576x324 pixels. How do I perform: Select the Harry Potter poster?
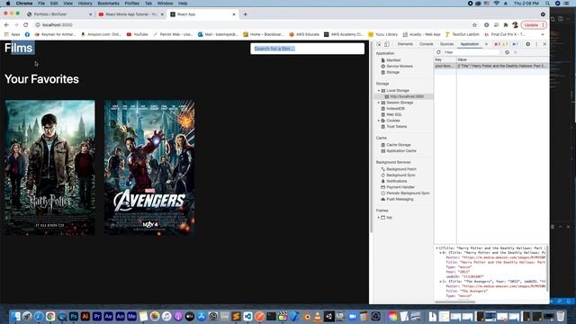[x=50, y=167]
